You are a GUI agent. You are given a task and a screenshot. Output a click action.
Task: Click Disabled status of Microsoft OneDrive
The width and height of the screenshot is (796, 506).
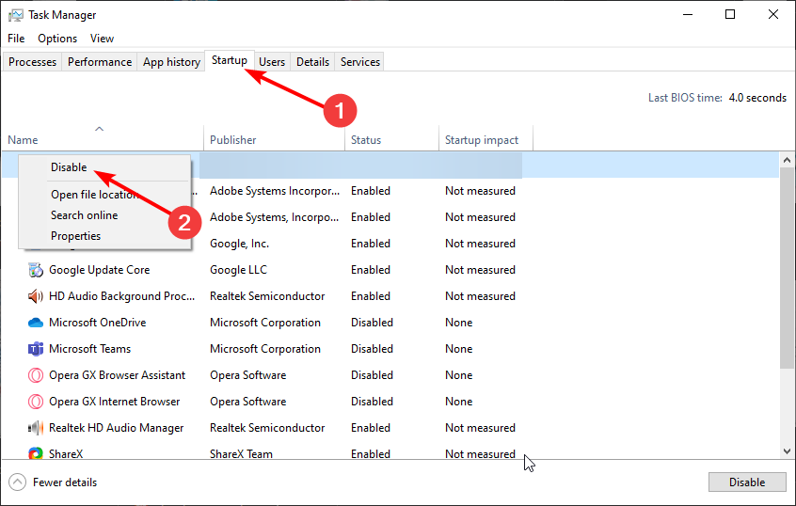[372, 323]
